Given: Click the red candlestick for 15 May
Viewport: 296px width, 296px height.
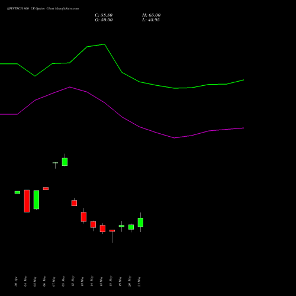Looking at the screenshot, I should pos(102,229).
